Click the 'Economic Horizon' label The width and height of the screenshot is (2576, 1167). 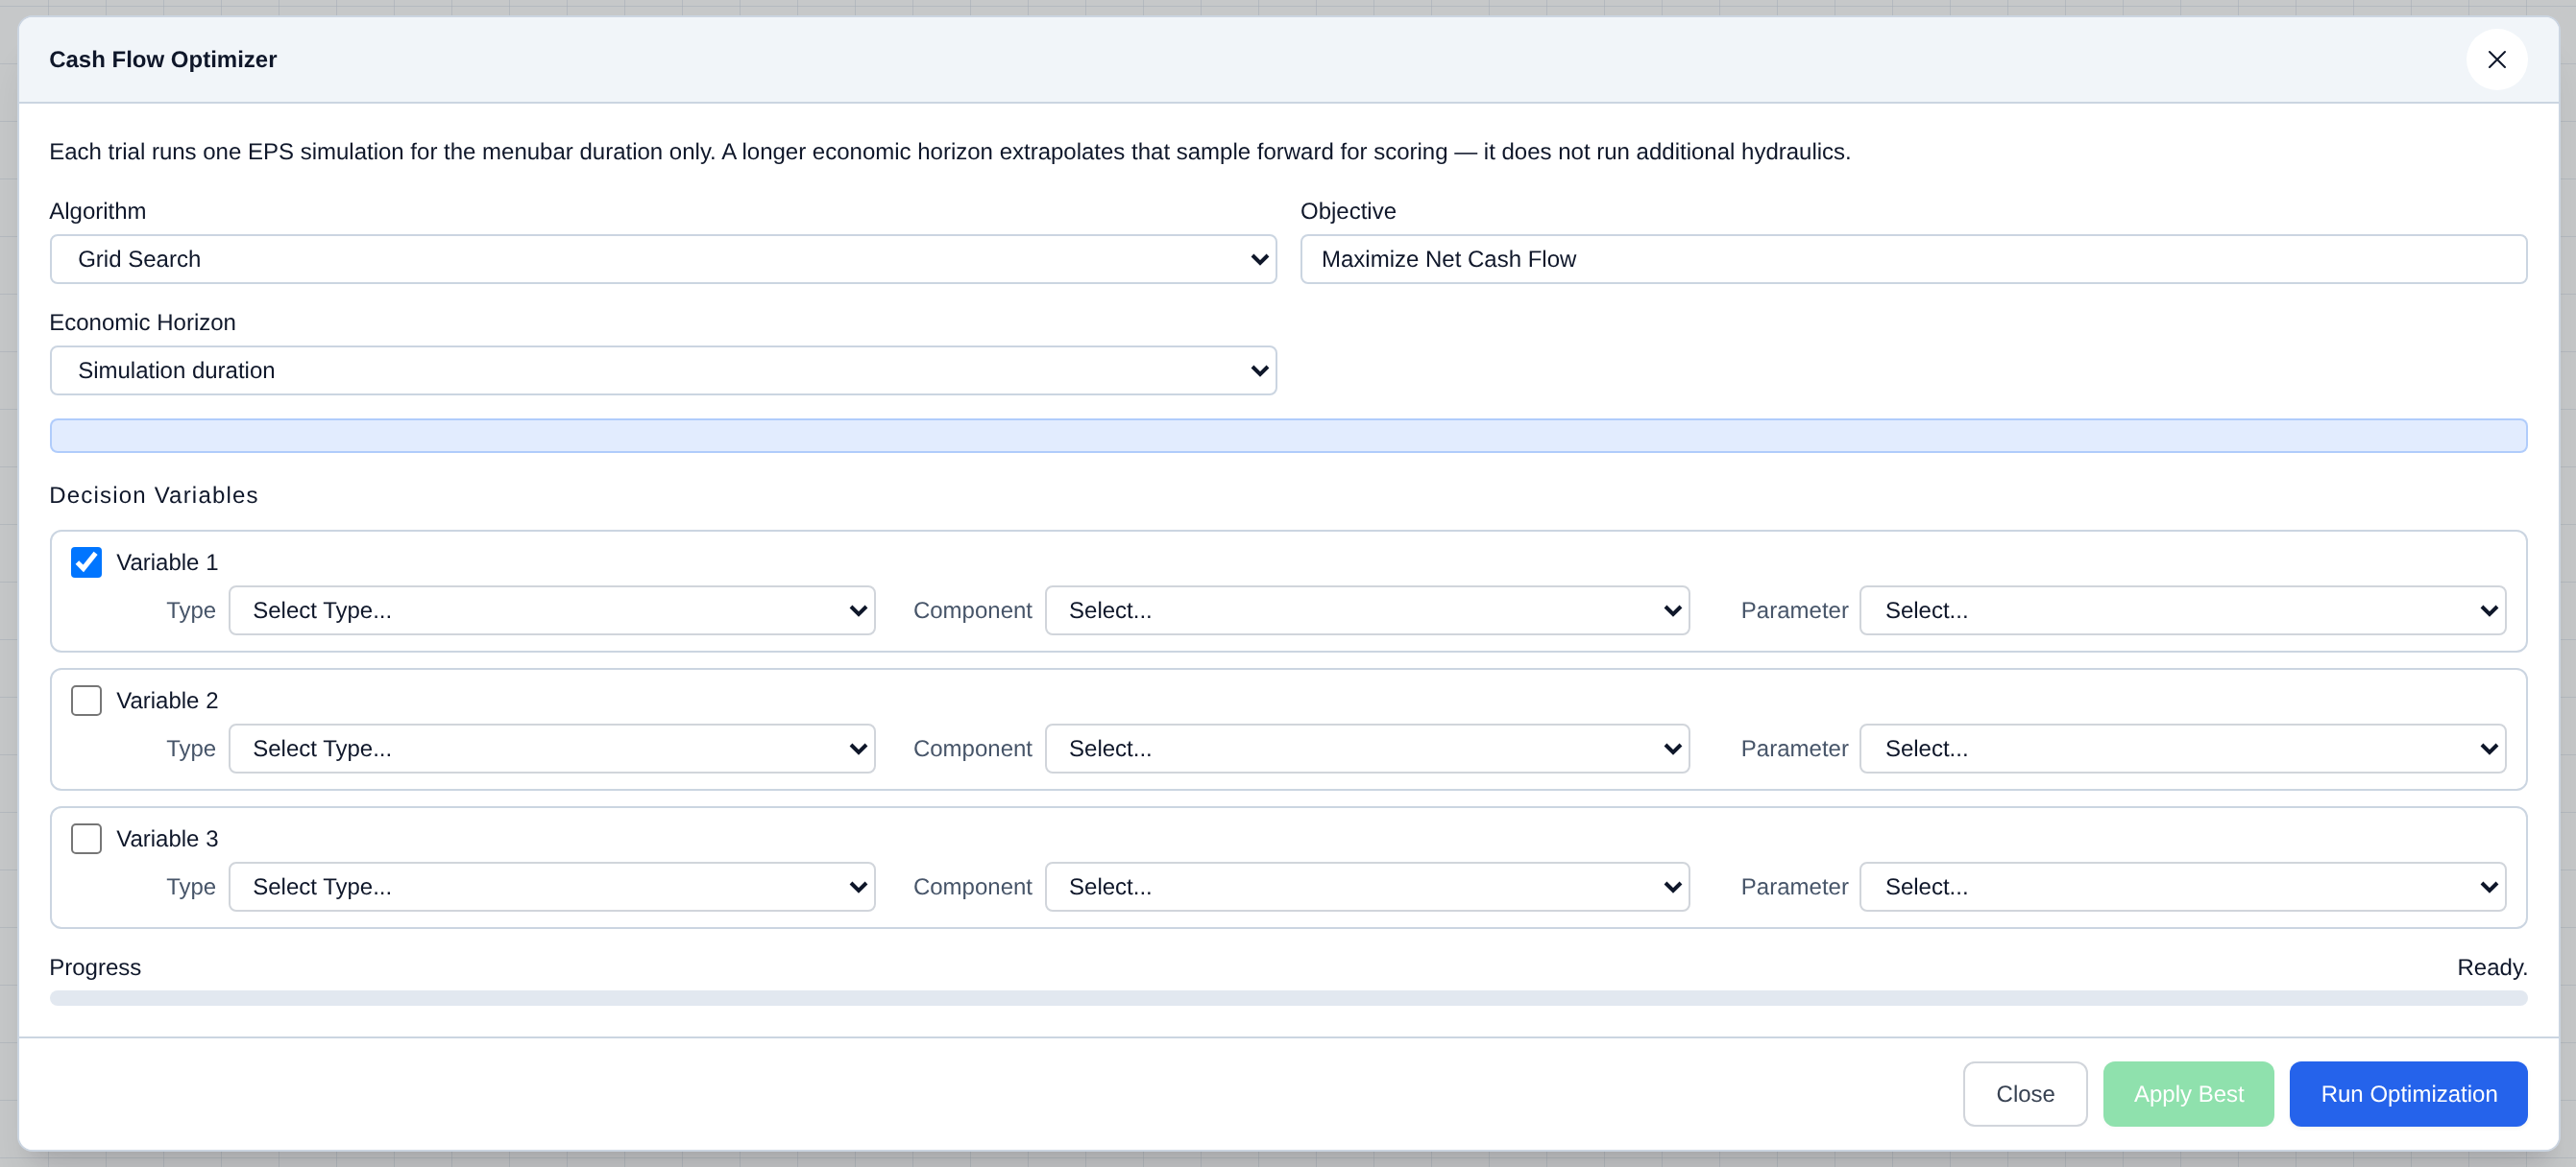(x=142, y=322)
